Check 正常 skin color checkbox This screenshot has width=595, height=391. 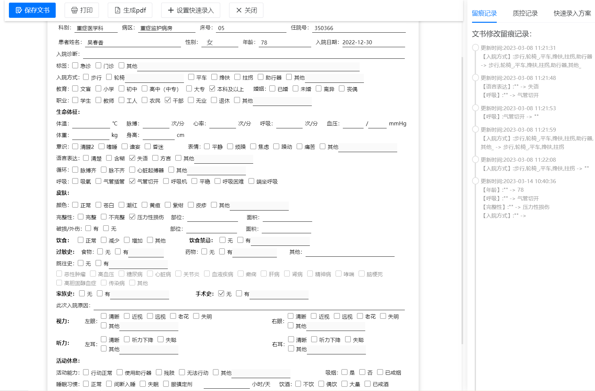[x=75, y=205]
